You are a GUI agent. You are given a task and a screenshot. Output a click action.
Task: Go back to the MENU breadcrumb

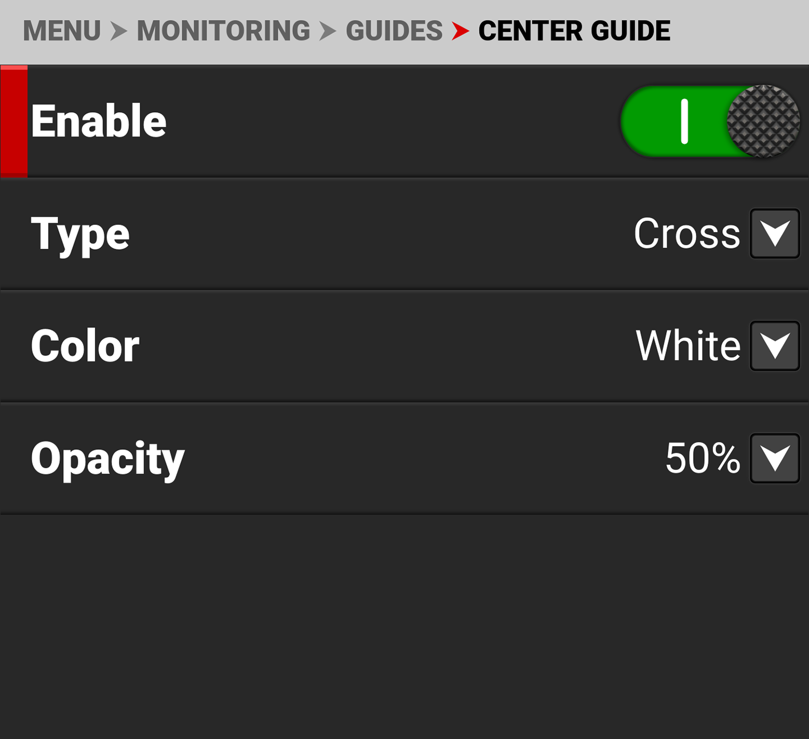[61, 31]
